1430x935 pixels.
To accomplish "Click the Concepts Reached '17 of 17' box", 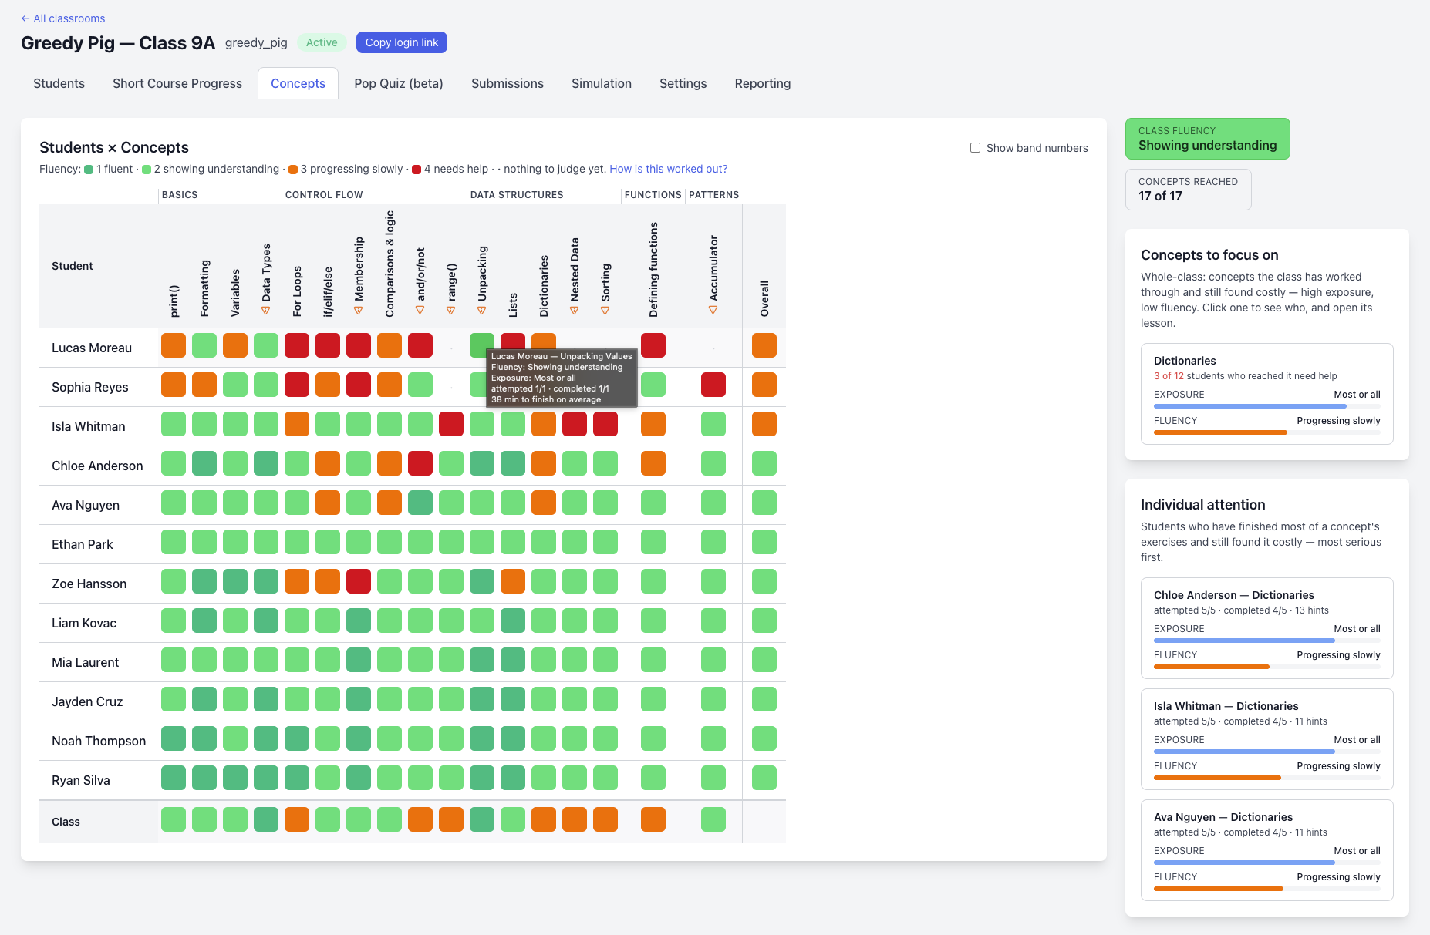I will coord(1189,190).
